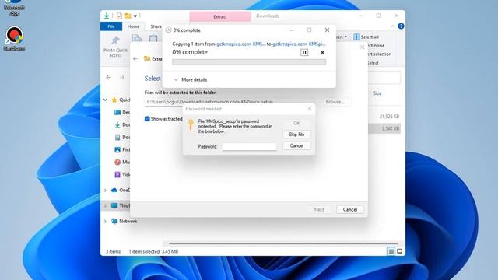The height and width of the screenshot is (280, 498).
Task: Expand the Network tree node
Action: tap(105, 221)
